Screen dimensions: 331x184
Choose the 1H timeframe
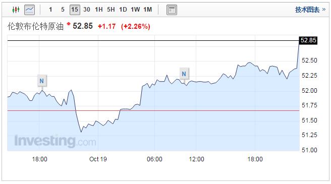99,10
